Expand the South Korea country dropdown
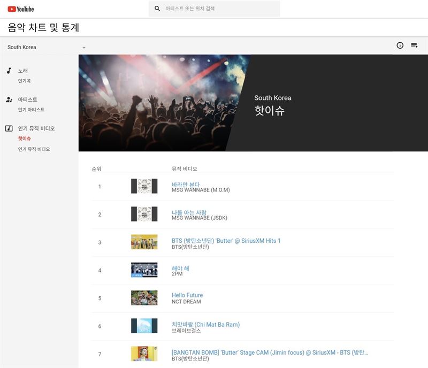The height and width of the screenshot is (368, 428). (x=83, y=48)
